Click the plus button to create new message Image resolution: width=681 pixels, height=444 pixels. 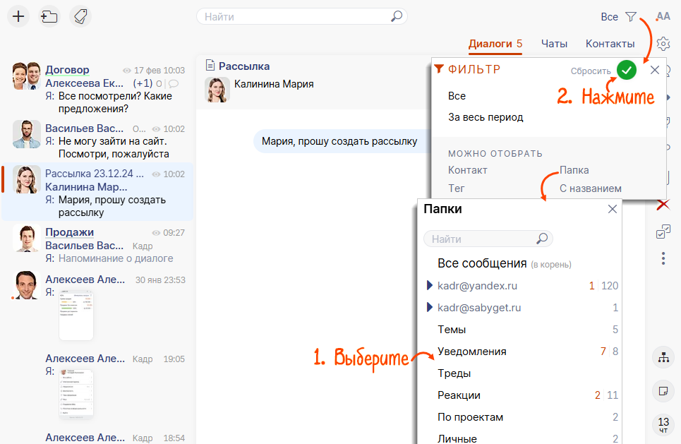coord(16,16)
